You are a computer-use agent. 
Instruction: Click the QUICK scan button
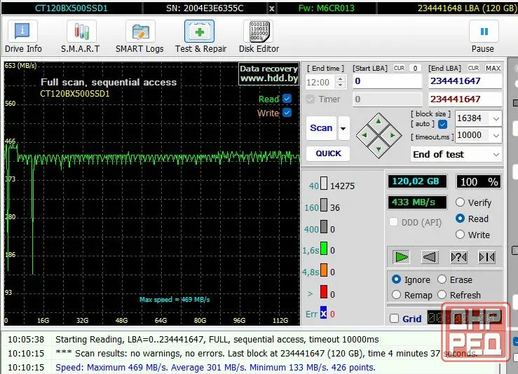tap(328, 153)
